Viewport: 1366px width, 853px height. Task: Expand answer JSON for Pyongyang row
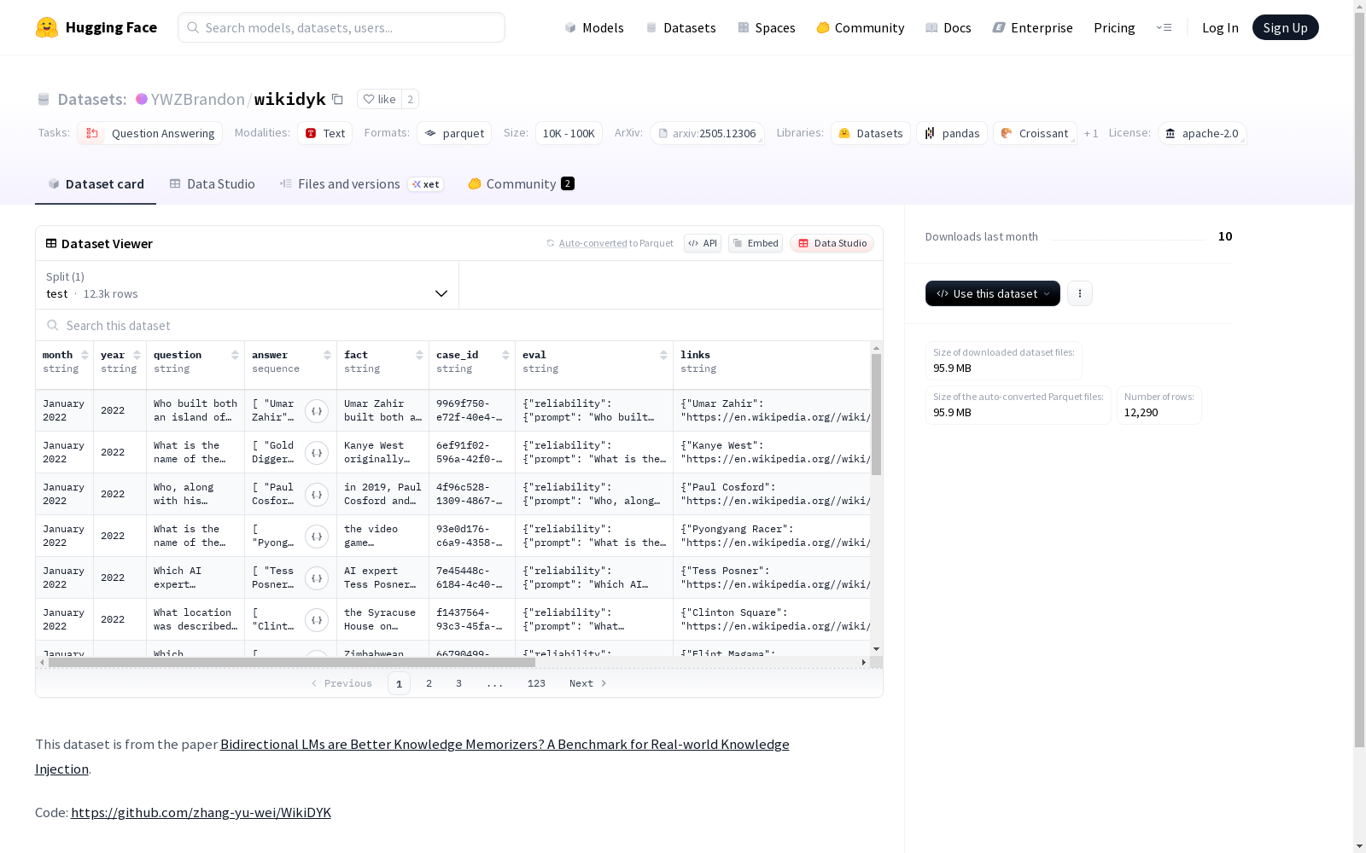click(317, 537)
